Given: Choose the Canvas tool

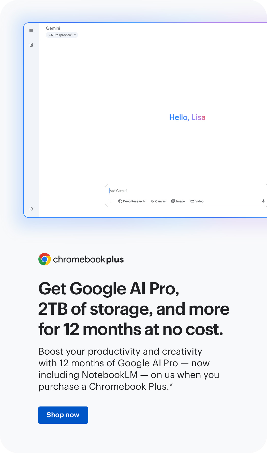Looking at the screenshot, I should [x=158, y=201].
